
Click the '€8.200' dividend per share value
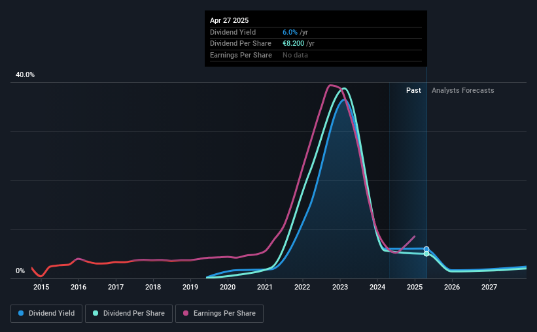tap(293, 44)
